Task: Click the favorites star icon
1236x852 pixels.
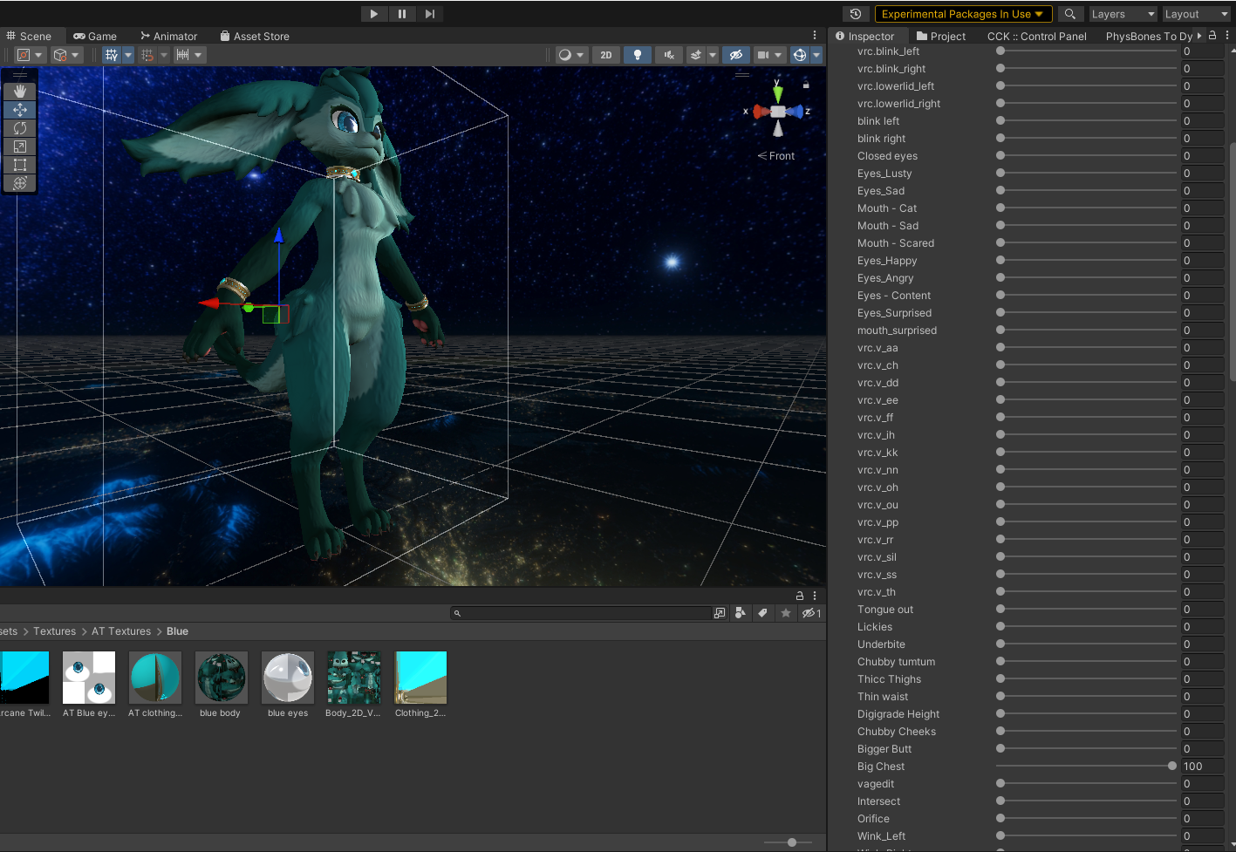Action: click(786, 613)
